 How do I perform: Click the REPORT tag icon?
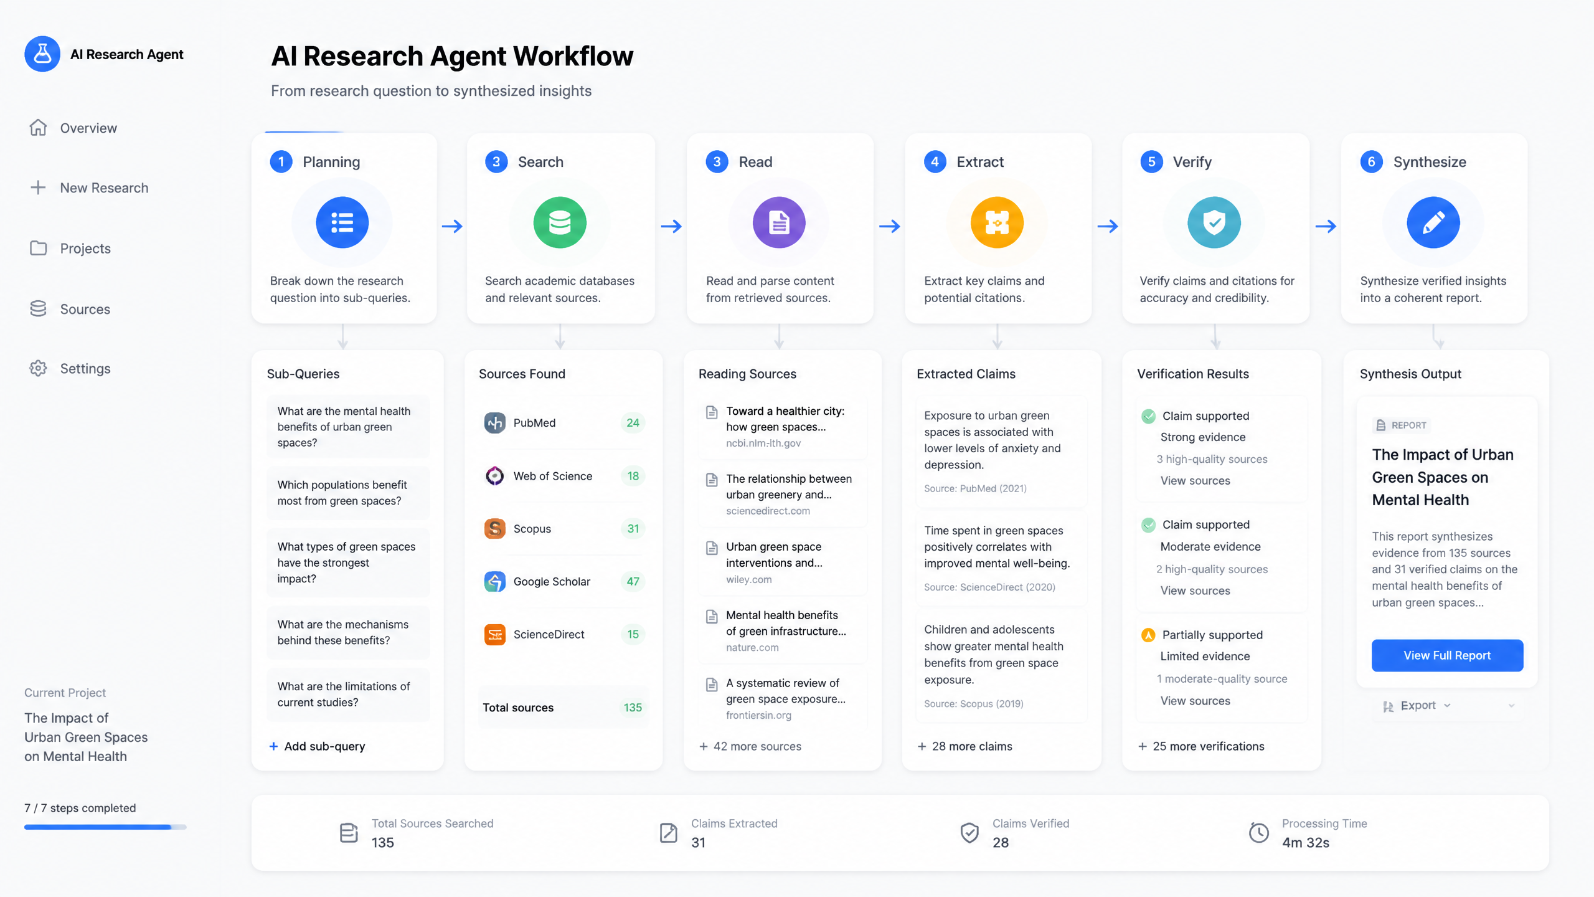pos(1381,425)
